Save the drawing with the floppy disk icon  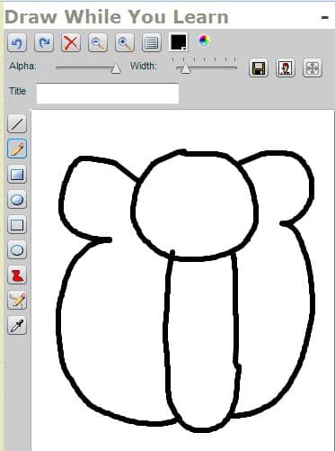click(259, 68)
